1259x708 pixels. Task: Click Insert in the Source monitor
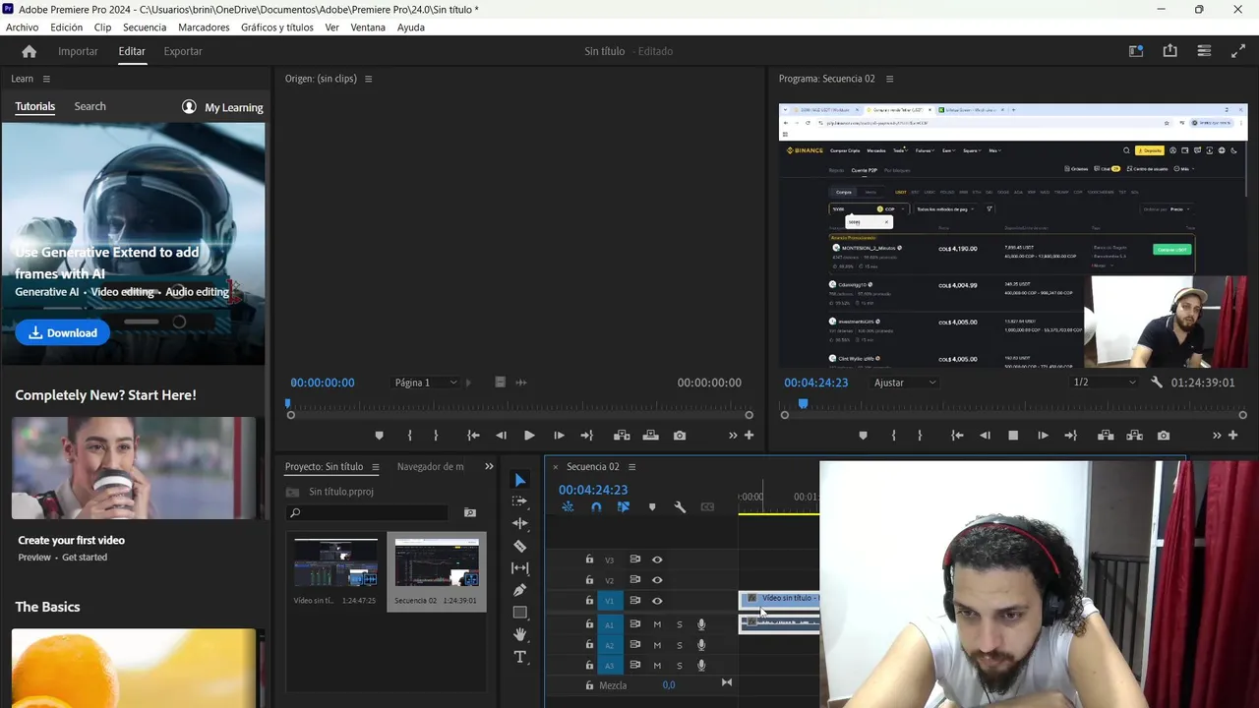point(622,436)
